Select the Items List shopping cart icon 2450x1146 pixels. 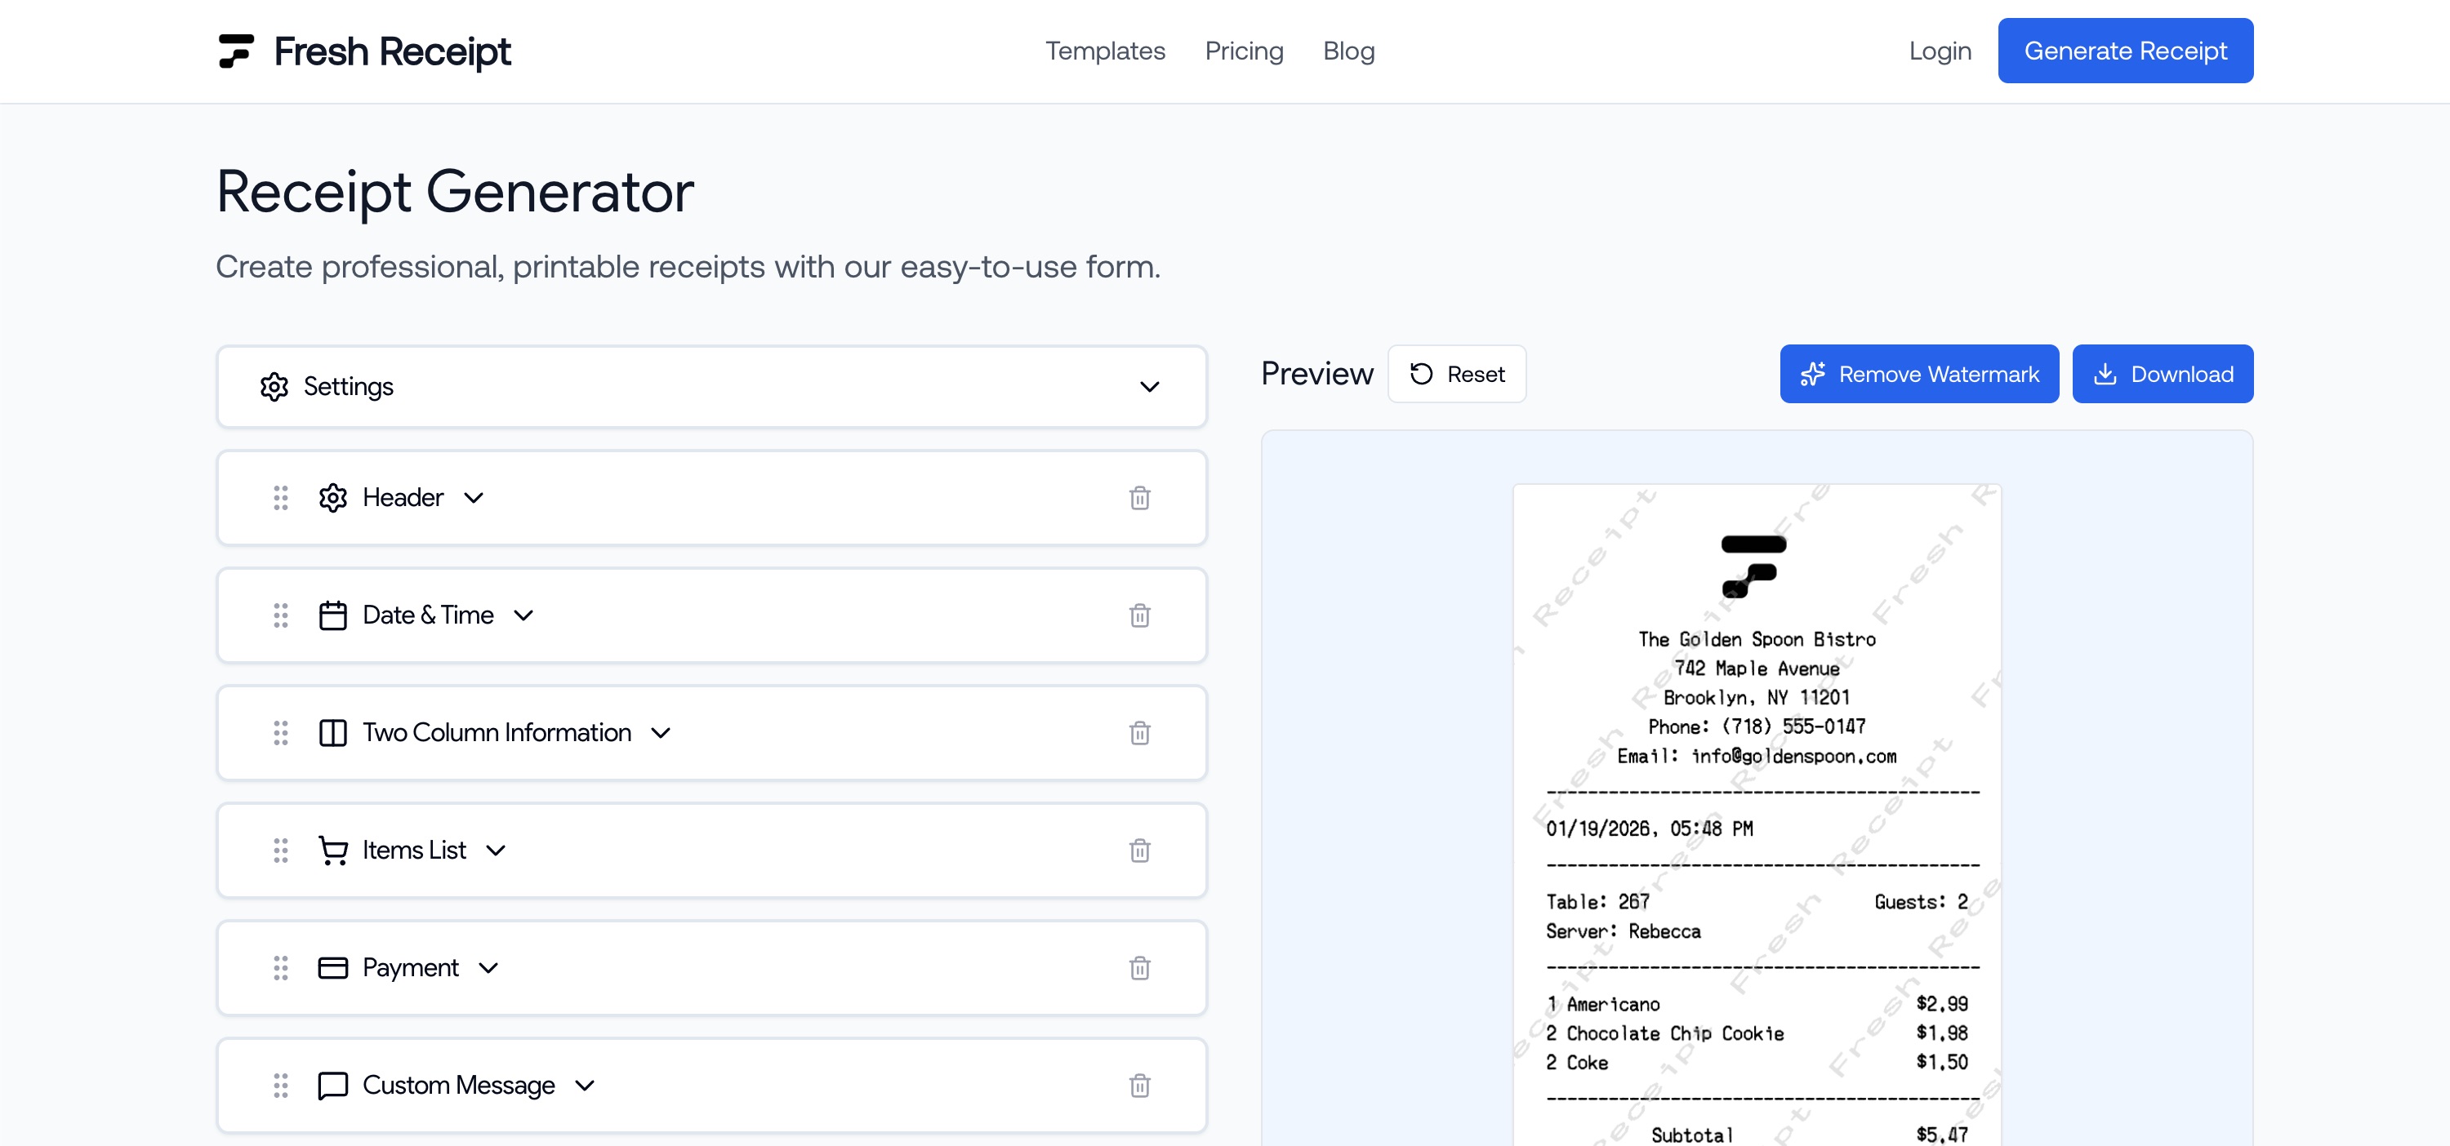[333, 851]
